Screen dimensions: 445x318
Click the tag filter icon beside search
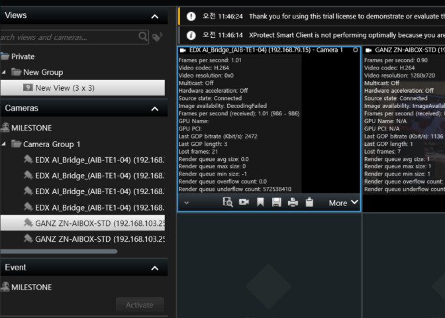(157, 37)
